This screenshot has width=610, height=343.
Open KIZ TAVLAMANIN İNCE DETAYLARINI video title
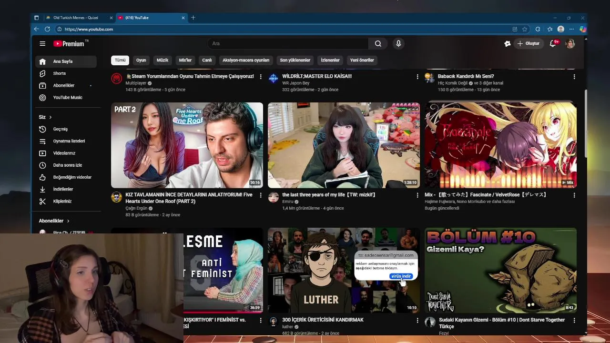tap(189, 198)
